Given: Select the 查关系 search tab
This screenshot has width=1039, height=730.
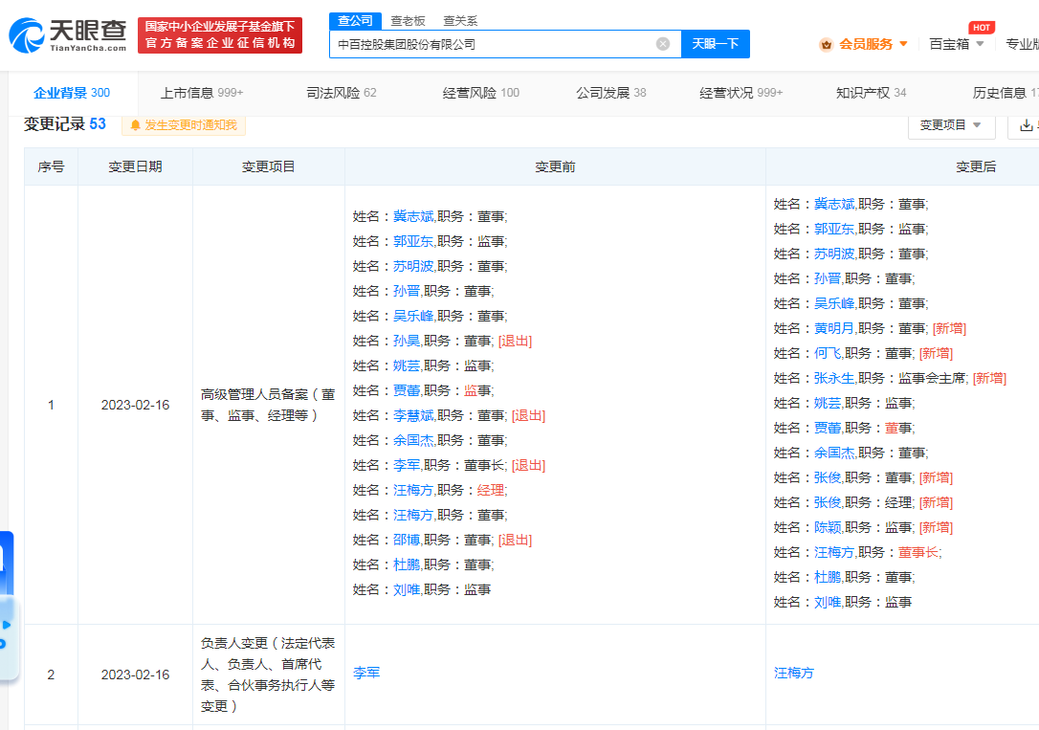Looking at the screenshot, I should point(460,21).
